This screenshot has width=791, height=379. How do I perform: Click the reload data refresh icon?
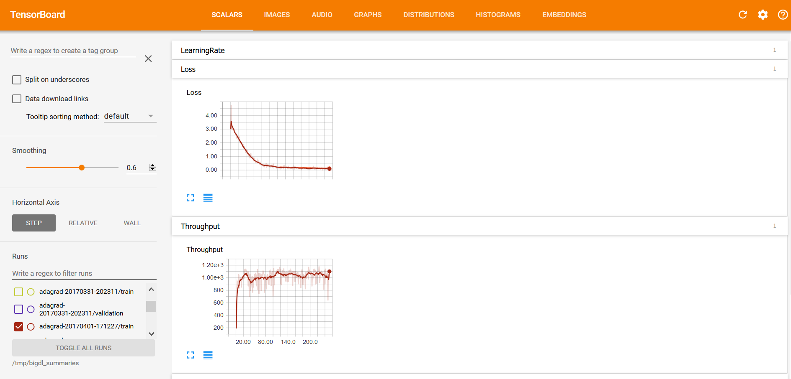742,15
